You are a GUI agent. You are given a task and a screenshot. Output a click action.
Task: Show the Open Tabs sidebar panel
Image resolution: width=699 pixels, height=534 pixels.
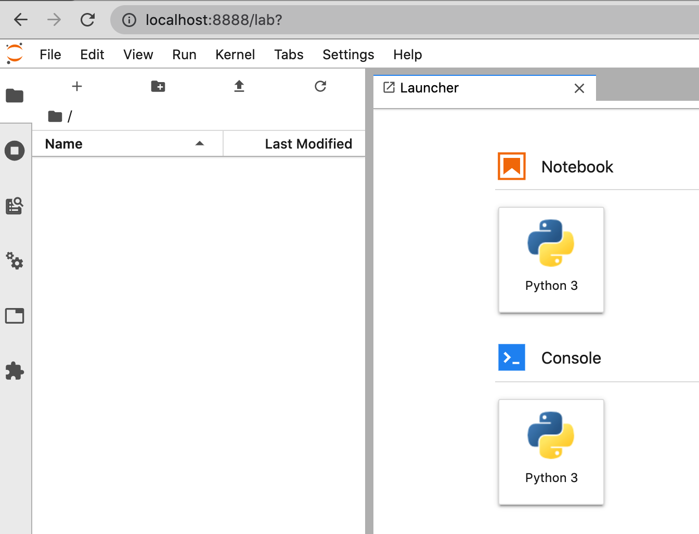15,316
